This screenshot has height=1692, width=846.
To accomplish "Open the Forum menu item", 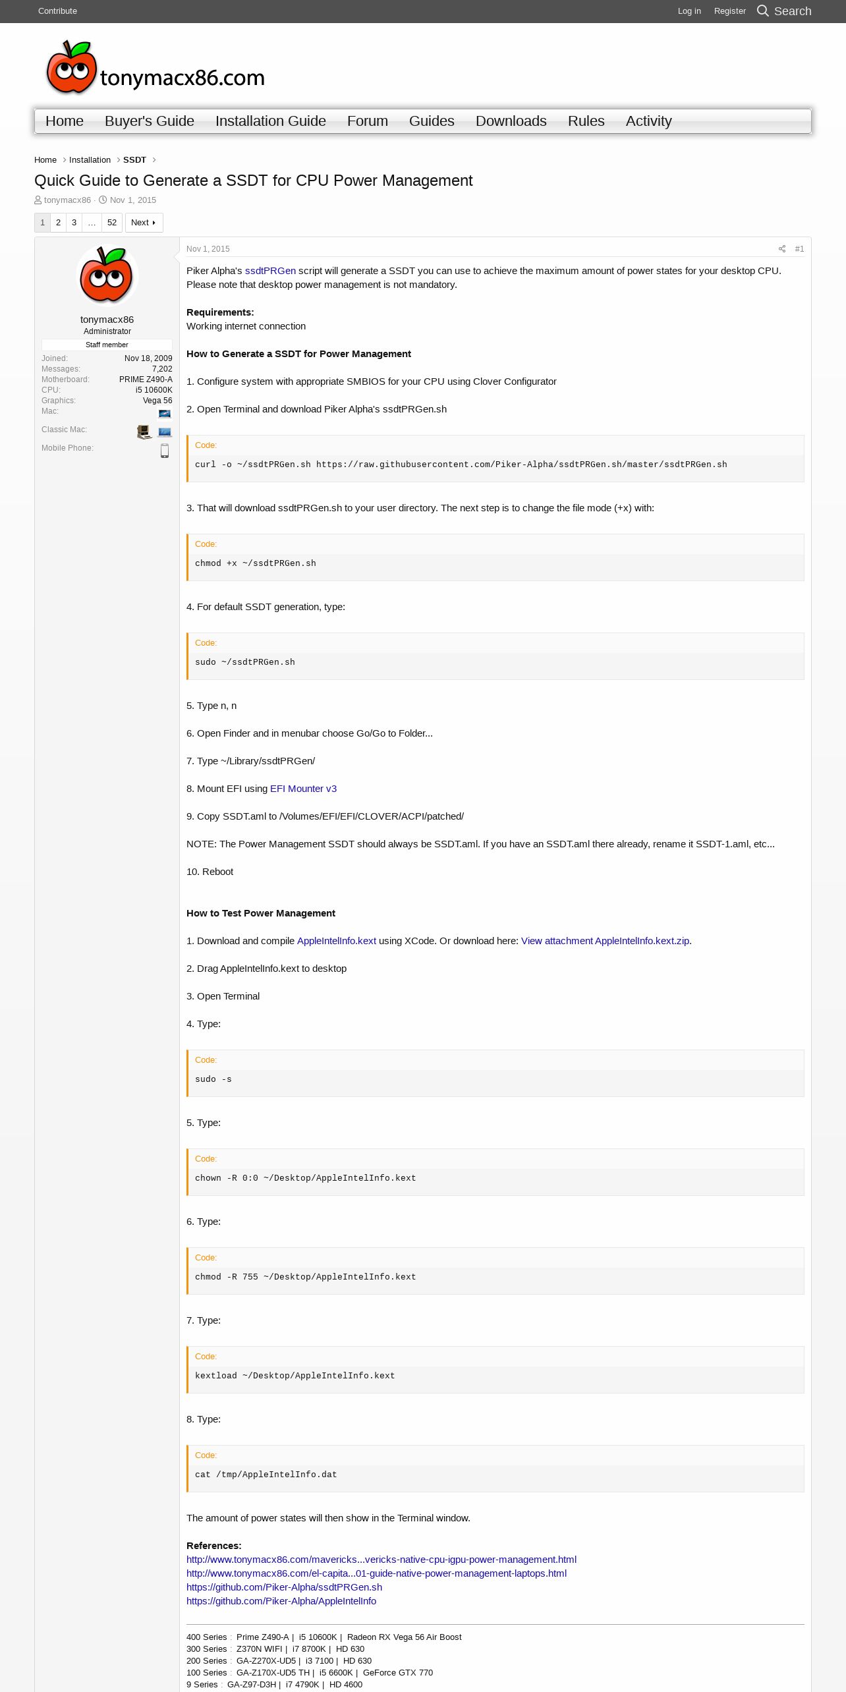I will (368, 121).
